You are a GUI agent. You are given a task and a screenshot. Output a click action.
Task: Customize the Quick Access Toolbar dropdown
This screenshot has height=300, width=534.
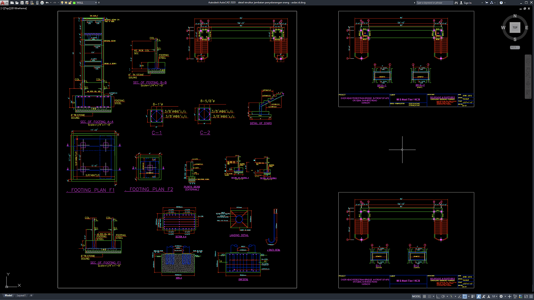point(99,2)
